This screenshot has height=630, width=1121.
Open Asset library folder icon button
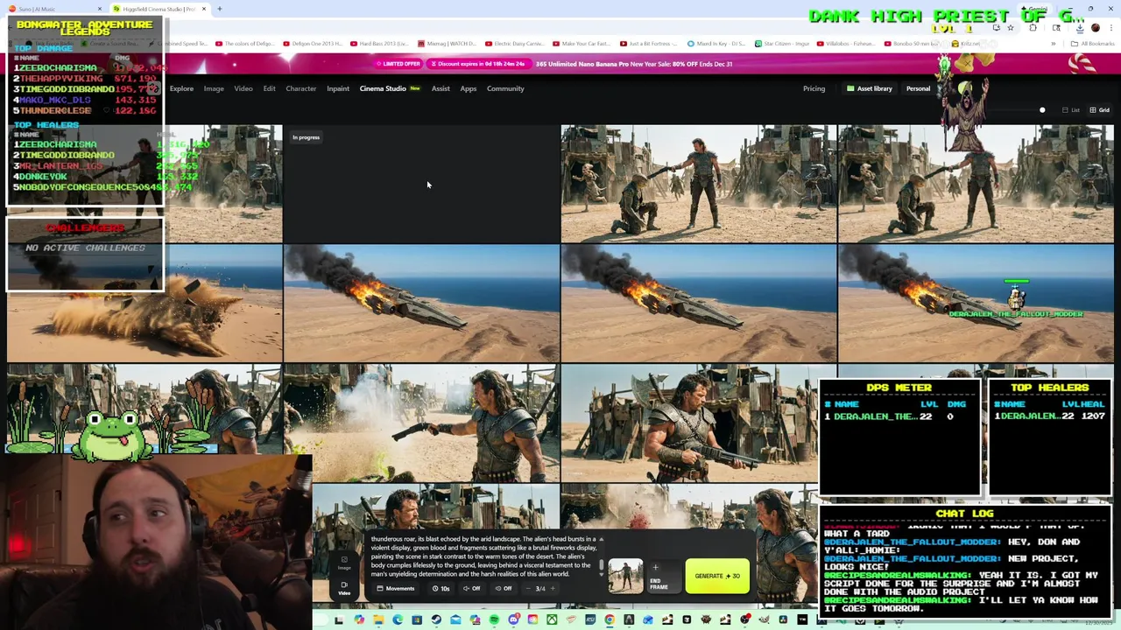point(869,88)
